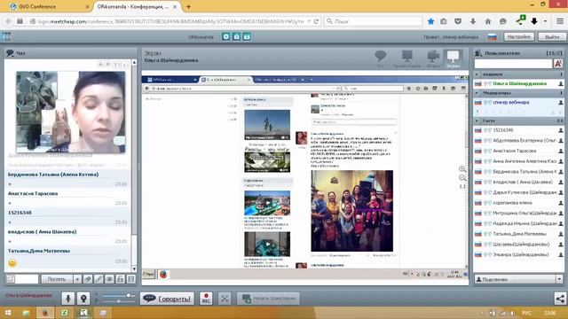Click the Говорить! button
Image resolution: width=568 pixels, height=319 pixels.
(x=168, y=299)
